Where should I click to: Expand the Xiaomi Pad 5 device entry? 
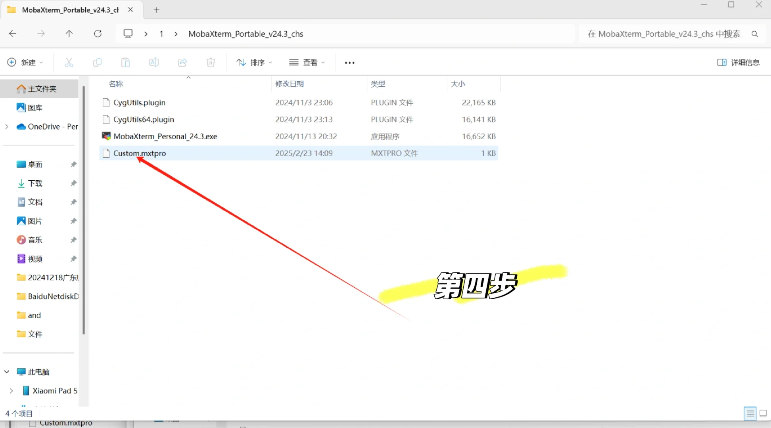point(11,391)
